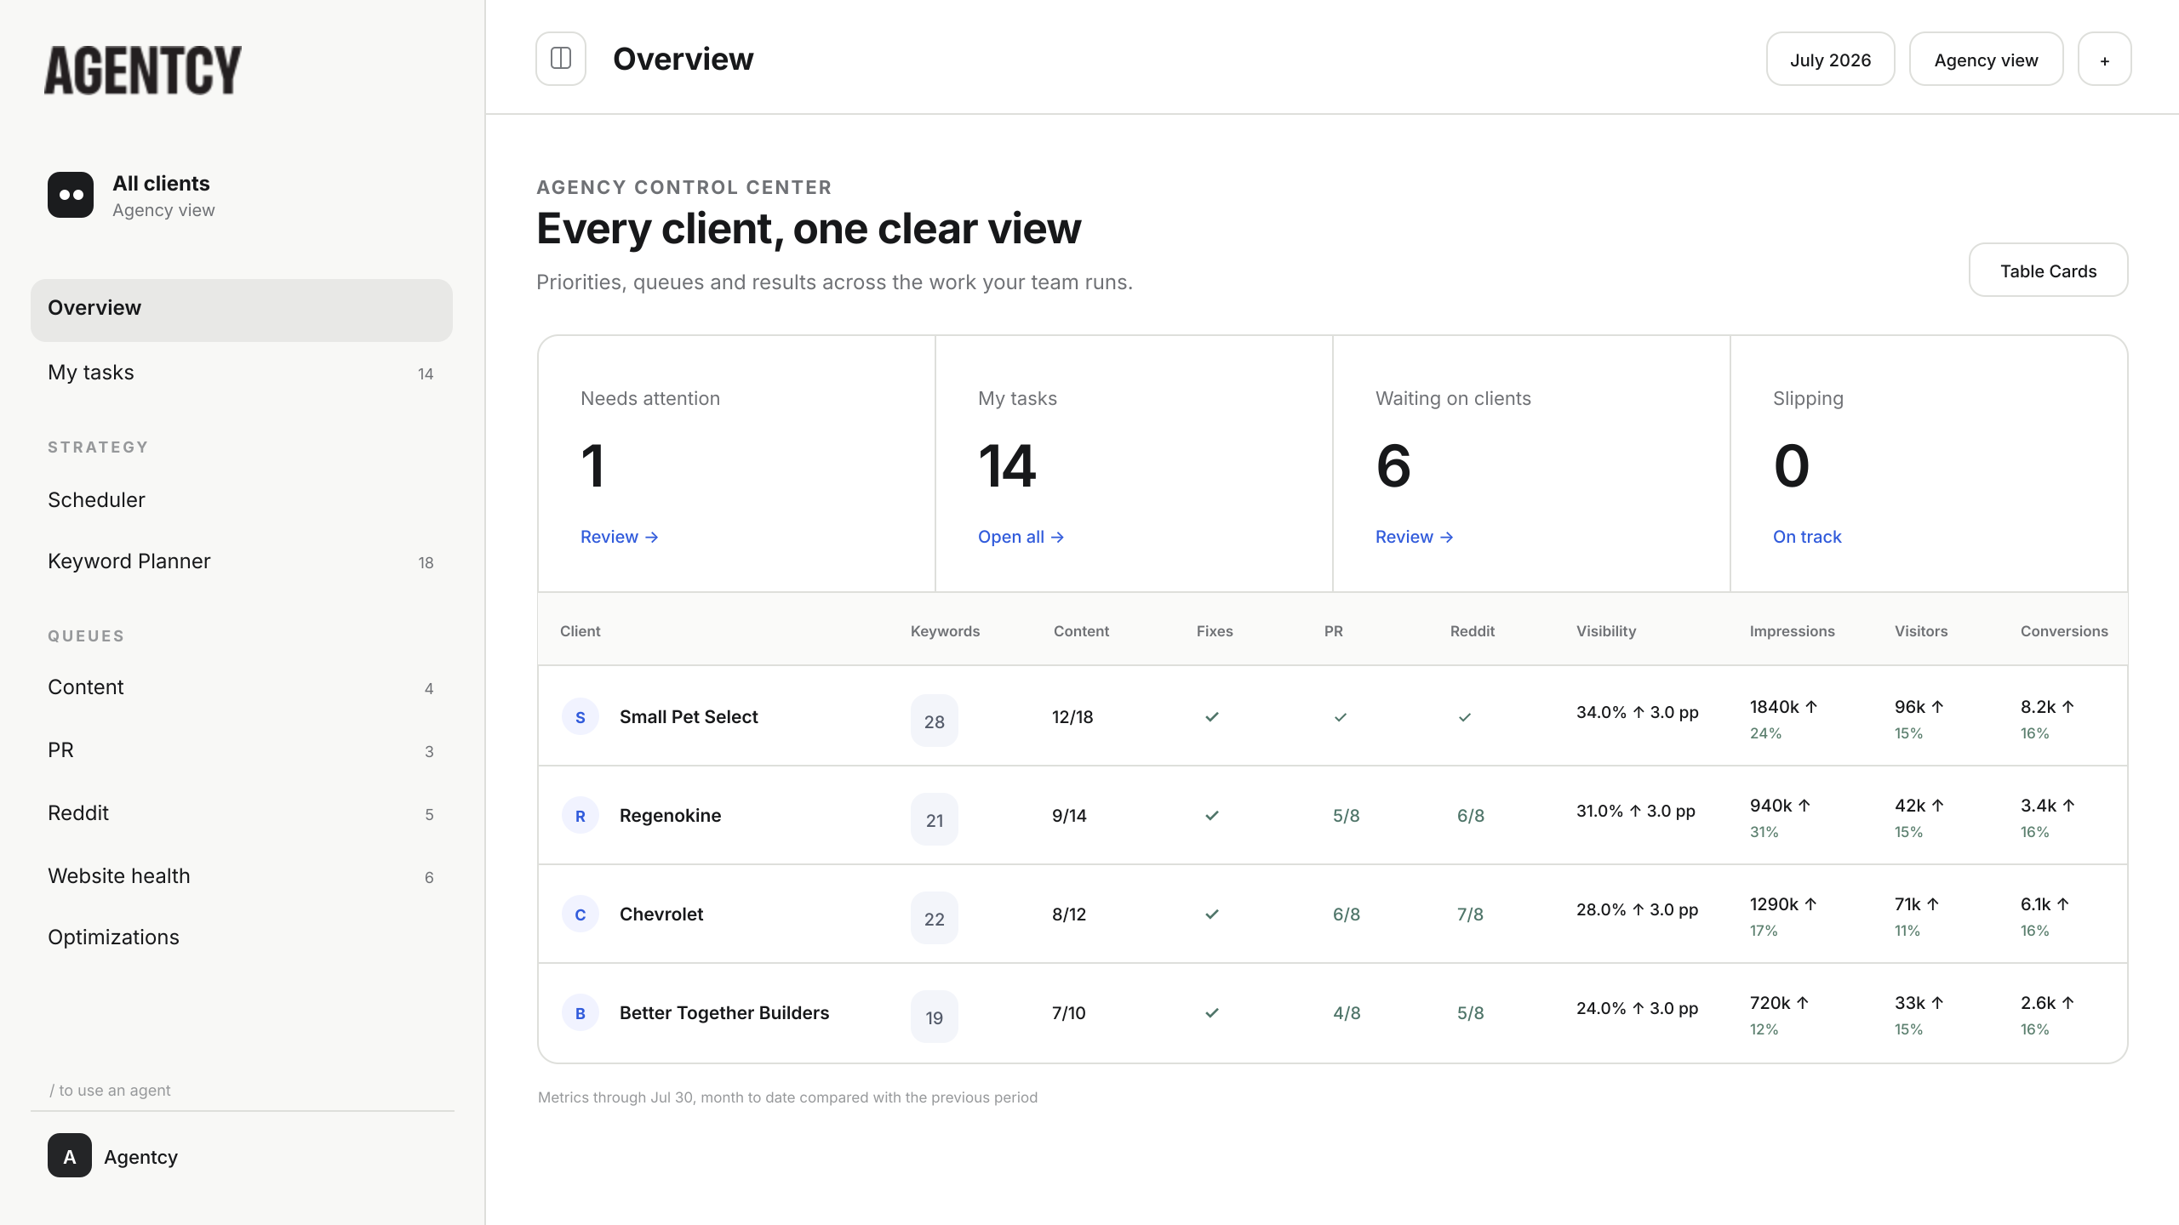The image size is (2179, 1225).
Task: Click the plus button in header
Action: tap(2104, 59)
